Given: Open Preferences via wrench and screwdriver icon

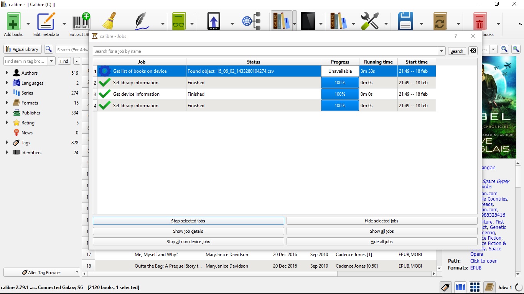Looking at the screenshot, I should pyautogui.click(x=370, y=22).
